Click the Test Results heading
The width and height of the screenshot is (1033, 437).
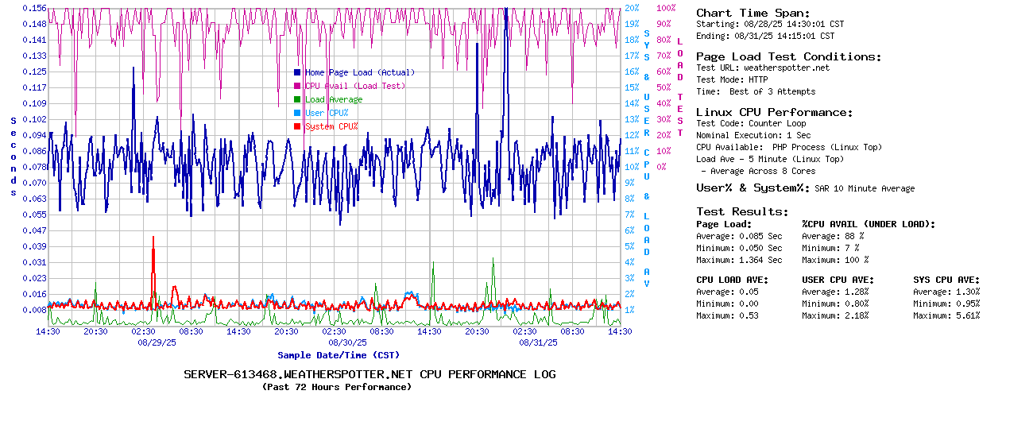pos(742,211)
